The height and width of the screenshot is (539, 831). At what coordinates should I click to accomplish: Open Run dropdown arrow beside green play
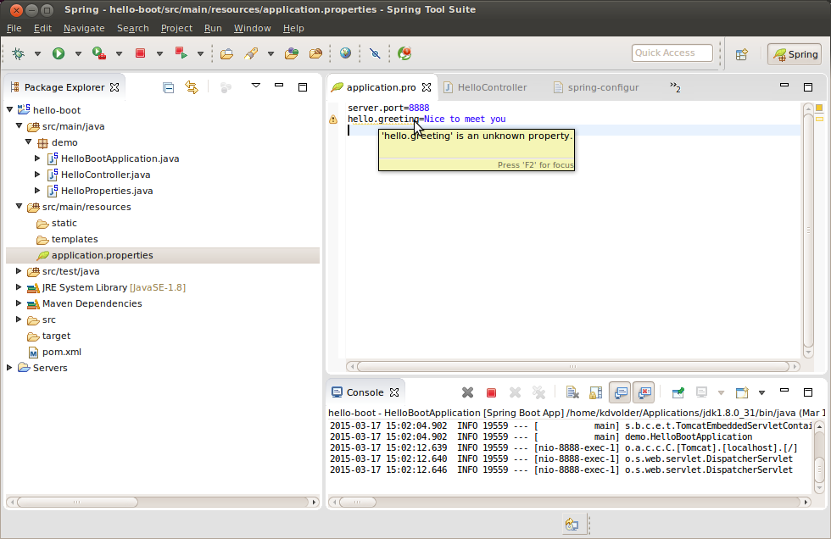click(x=78, y=53)
